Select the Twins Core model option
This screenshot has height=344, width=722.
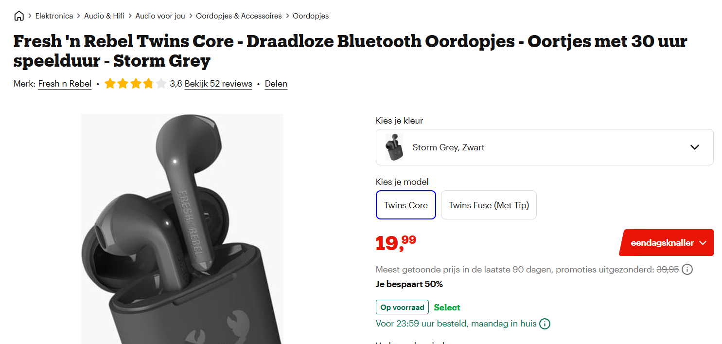[405, 205]
